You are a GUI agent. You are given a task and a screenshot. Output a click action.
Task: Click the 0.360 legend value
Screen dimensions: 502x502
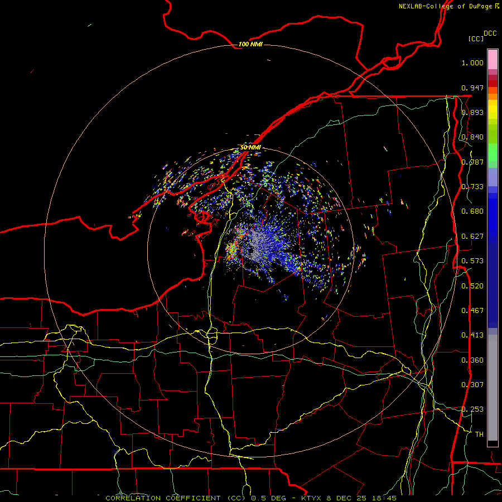[x=472, y=360]
